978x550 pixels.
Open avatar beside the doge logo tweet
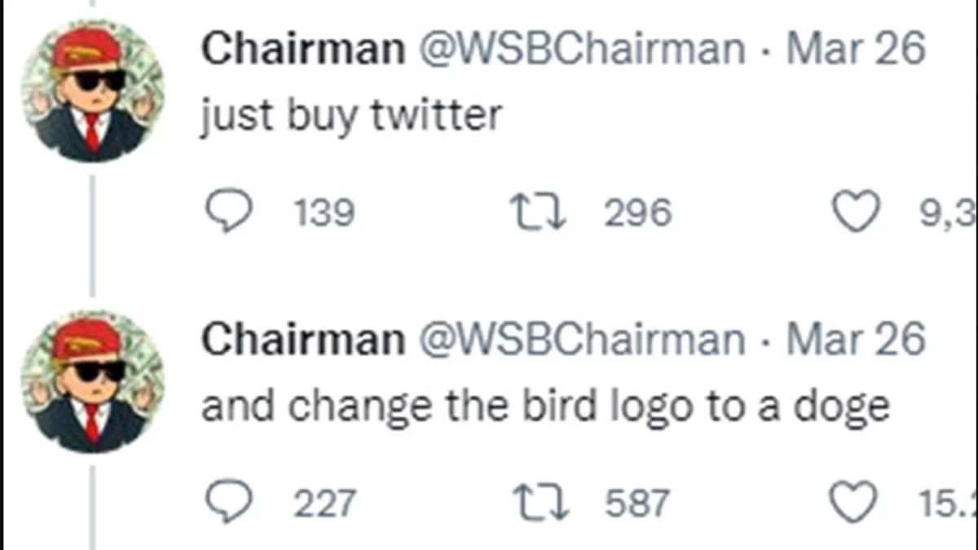coord(91,382)
